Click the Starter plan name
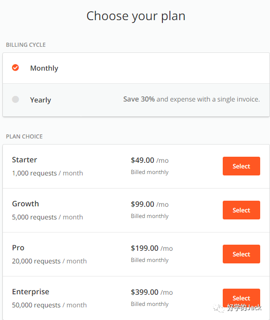The height and width of the screenshot is (320, 270). point(24,160)
